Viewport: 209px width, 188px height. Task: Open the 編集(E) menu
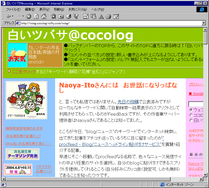30,9
